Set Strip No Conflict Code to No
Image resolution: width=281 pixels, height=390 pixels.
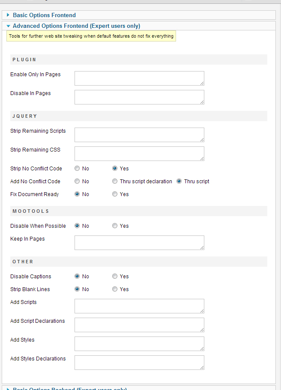77,169
